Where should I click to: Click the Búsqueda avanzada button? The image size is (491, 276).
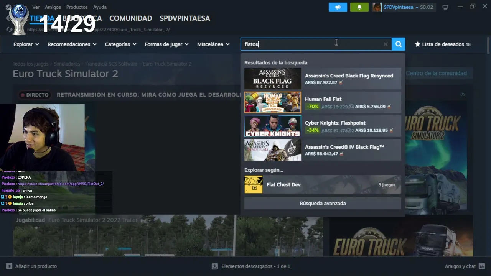323,203
